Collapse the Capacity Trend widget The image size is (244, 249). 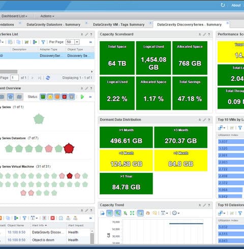[x=200, y=205]
